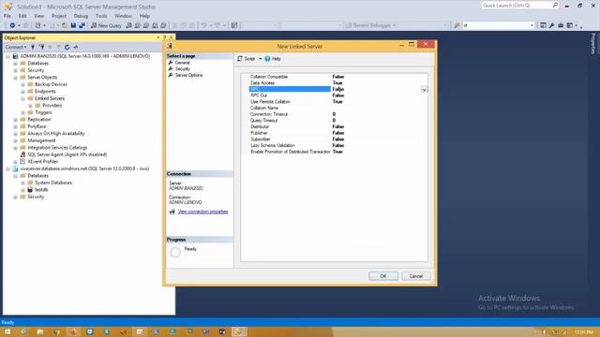Select the Triggers tree item
600x337 pixels.
point(43,112)
